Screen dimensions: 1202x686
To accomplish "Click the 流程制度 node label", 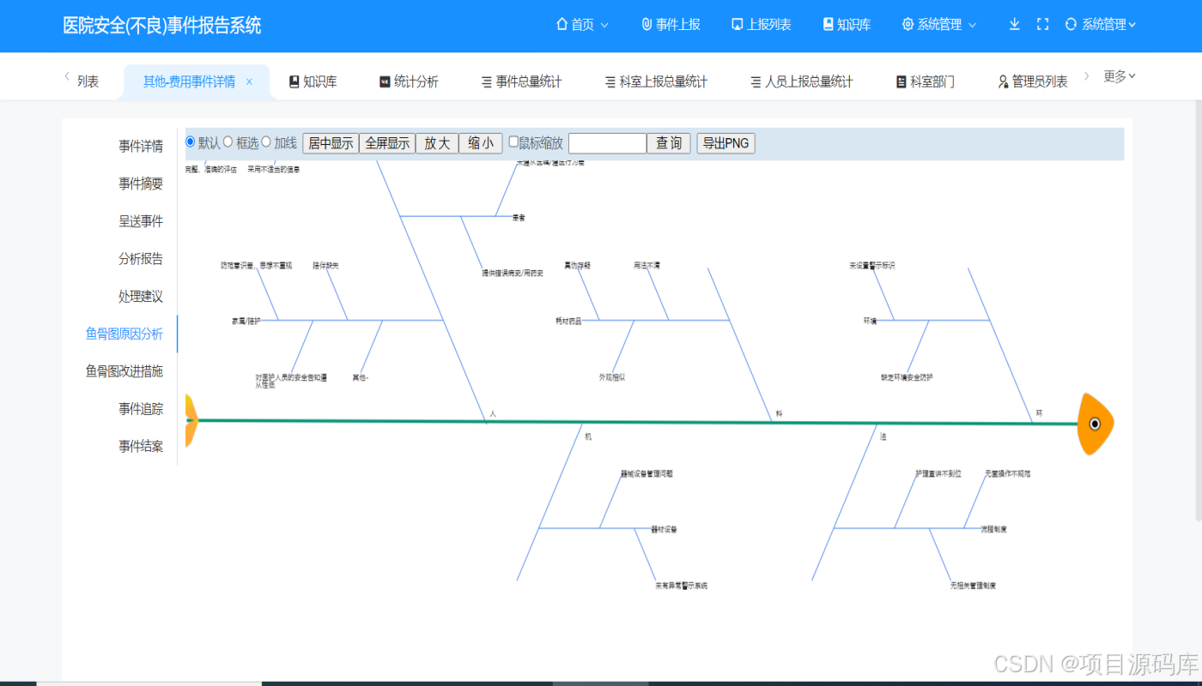I will point(994,529).
